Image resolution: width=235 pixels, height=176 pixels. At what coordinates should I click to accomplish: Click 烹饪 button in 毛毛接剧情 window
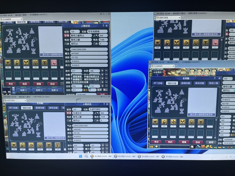coord(11,84)
